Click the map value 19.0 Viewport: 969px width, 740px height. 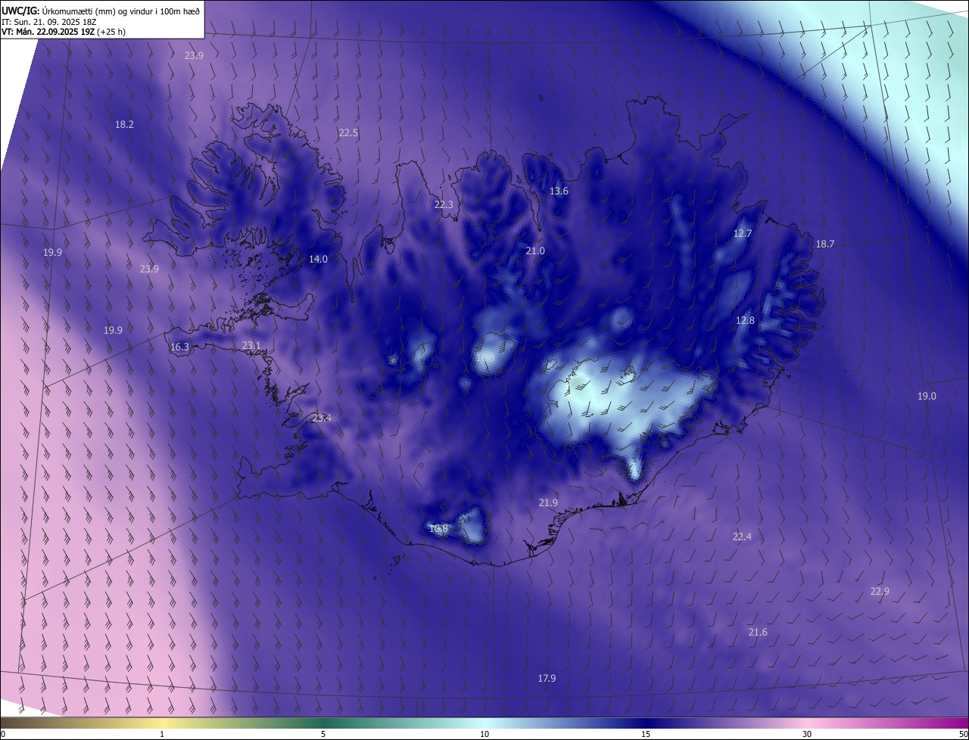tap(927, 396)
